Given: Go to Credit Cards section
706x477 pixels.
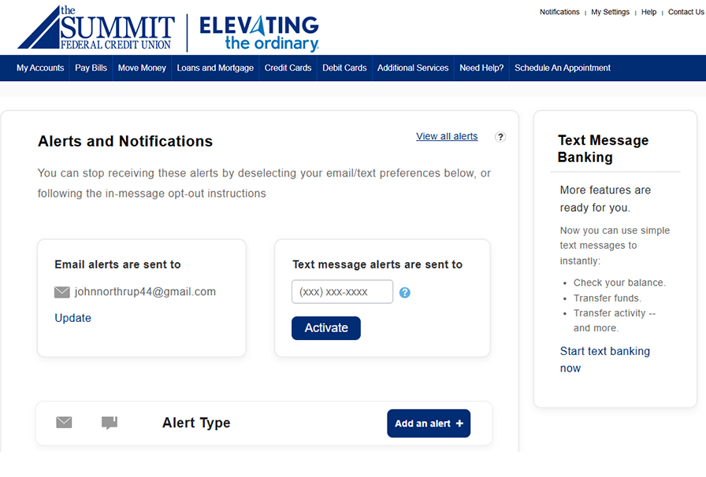Looking at the screenshot, I should tap(288, 68).
